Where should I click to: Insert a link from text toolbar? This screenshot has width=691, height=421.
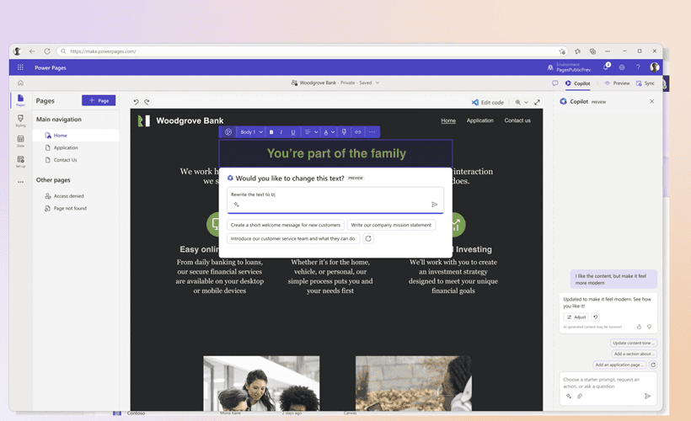click(x=358, y=132)
